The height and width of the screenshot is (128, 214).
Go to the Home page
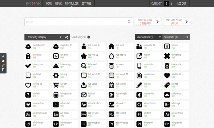tap(49, 4)
